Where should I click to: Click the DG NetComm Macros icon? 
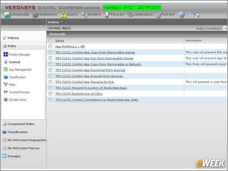(5, 148)
